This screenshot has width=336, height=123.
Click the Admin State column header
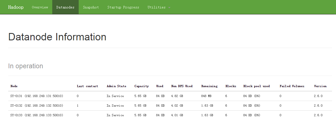[116, 86]
